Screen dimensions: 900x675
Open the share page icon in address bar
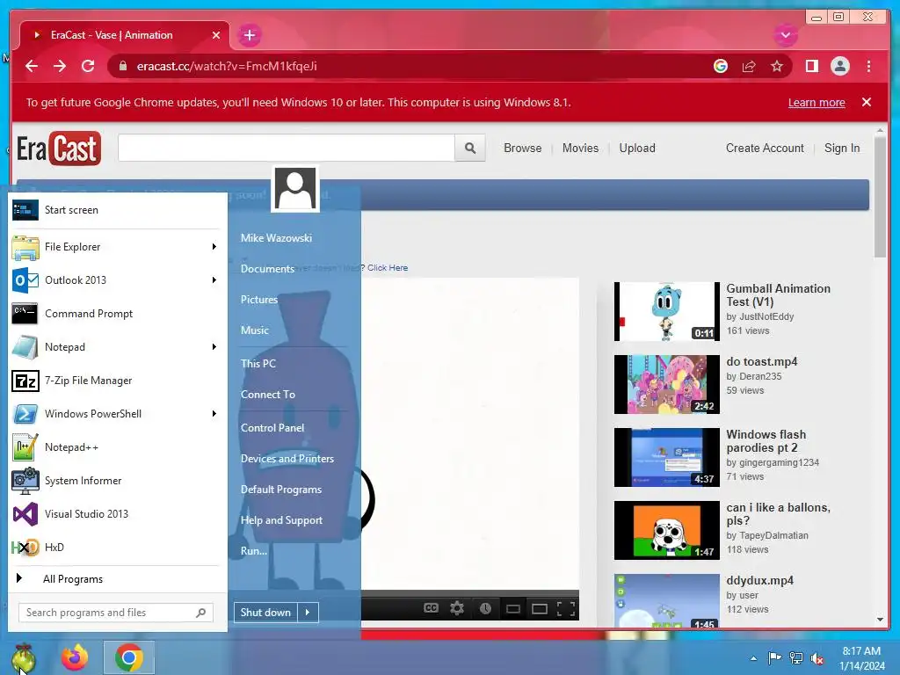point(749,66)
